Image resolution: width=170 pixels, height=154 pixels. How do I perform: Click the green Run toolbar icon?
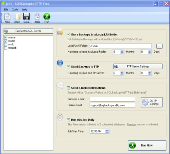tap(47, 17)
